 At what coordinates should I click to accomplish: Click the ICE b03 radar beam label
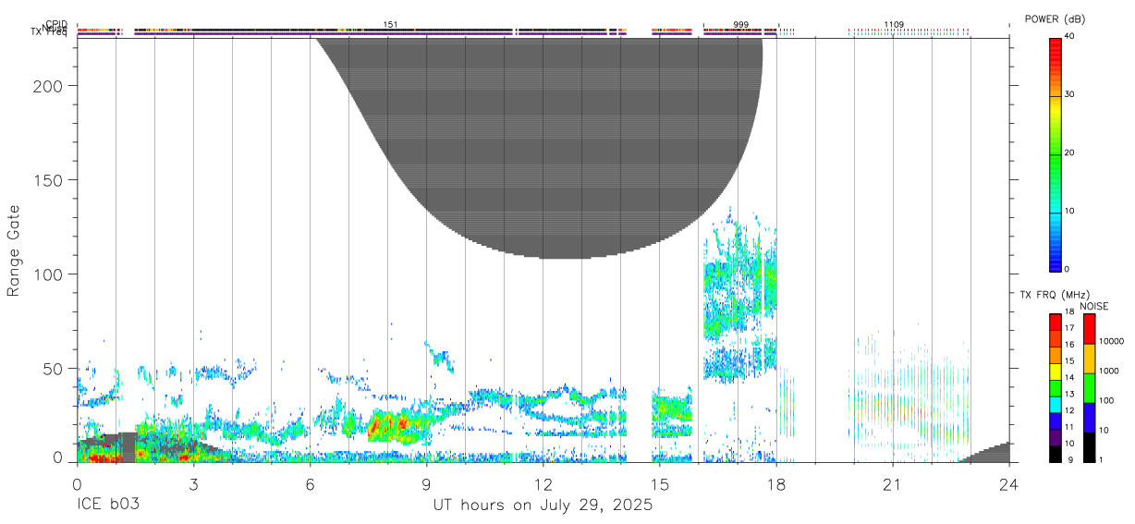point(108,506)
